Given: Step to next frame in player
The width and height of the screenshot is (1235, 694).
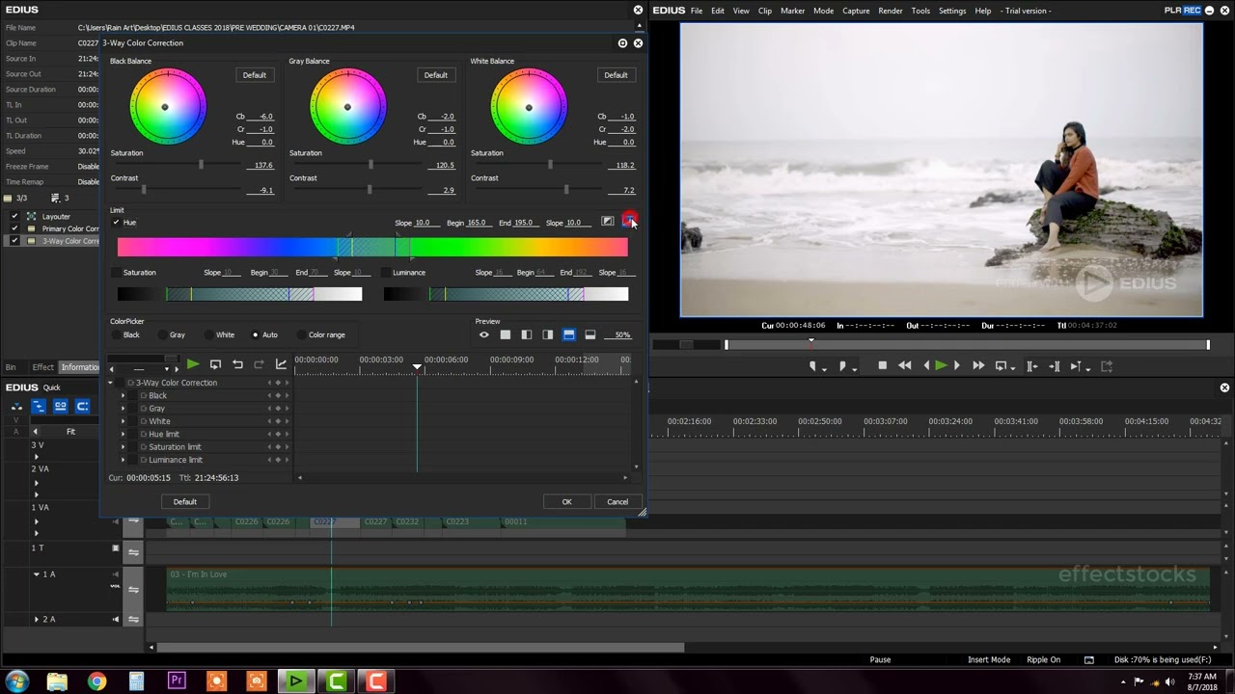Looking at the screenshot, I should tap(956, 365).
